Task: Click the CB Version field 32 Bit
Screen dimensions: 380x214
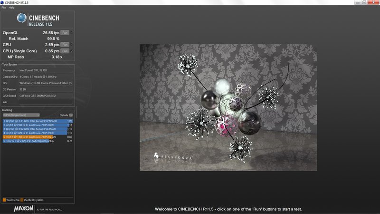Action: coord(46,89)
